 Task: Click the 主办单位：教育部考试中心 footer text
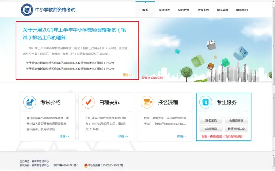(x=34, y=161)
